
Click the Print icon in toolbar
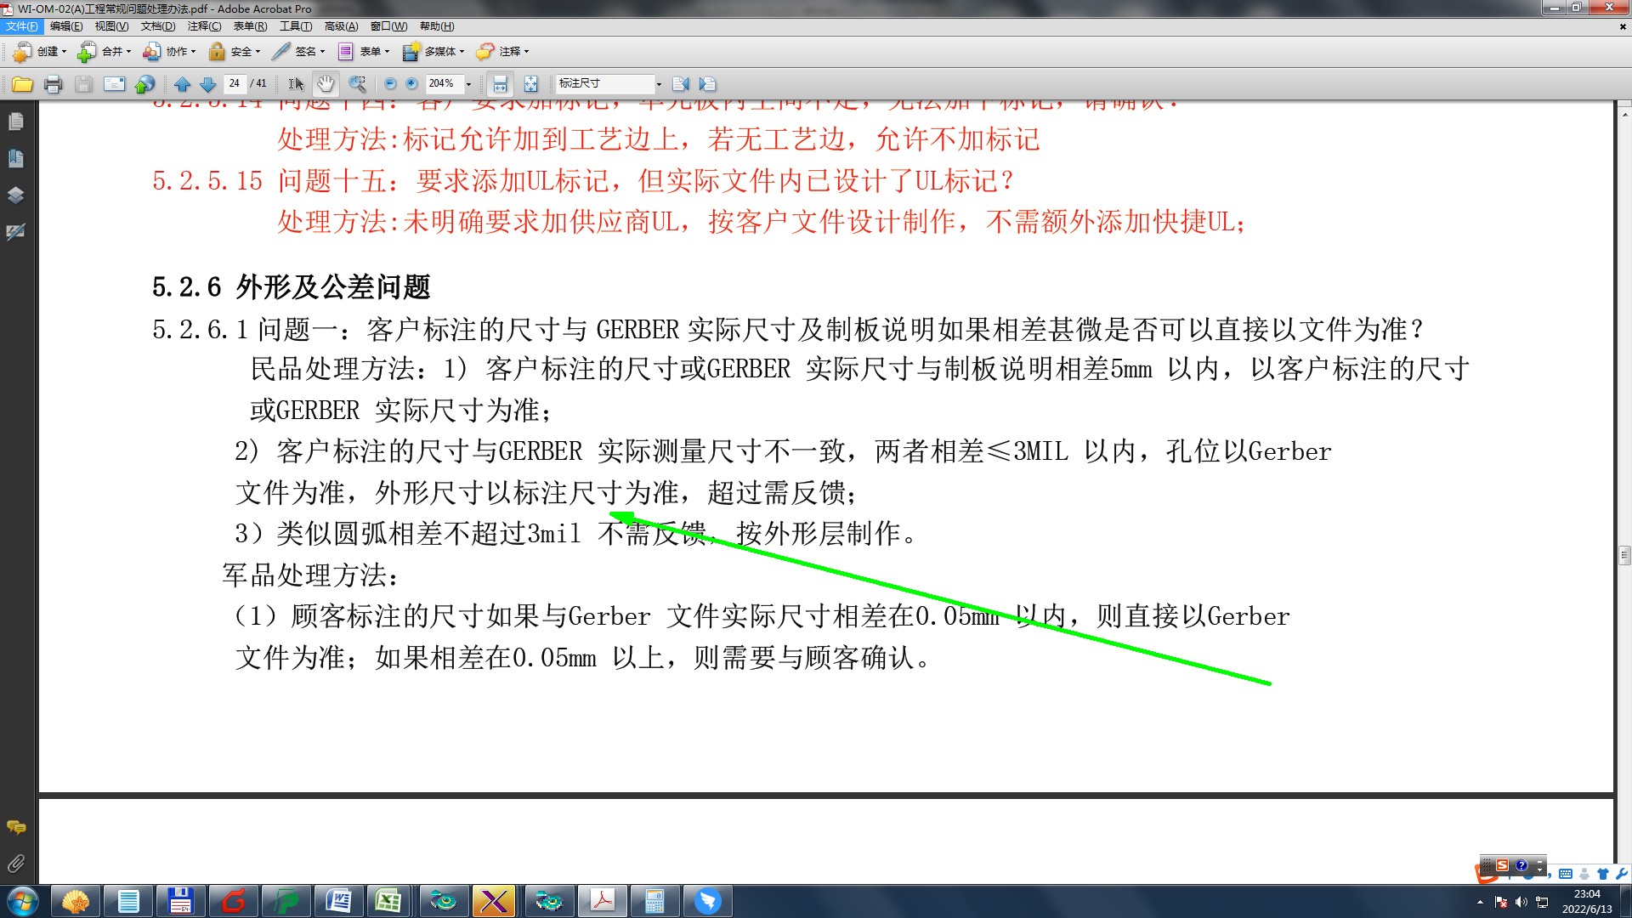(53, 84)
